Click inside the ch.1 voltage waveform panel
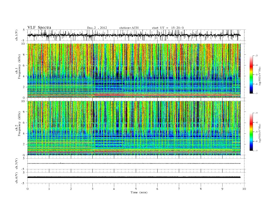Image resolution: width=275 pixels, height=212 pixels. [x=136, y=35]
